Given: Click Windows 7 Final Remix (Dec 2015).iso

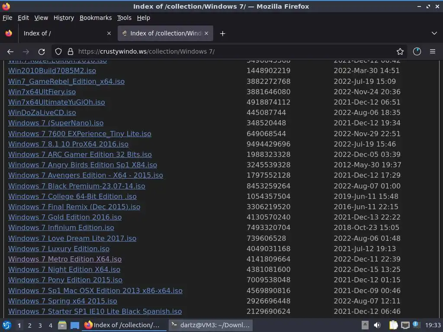Looking at the screenshot, I should tap(74, 207).
